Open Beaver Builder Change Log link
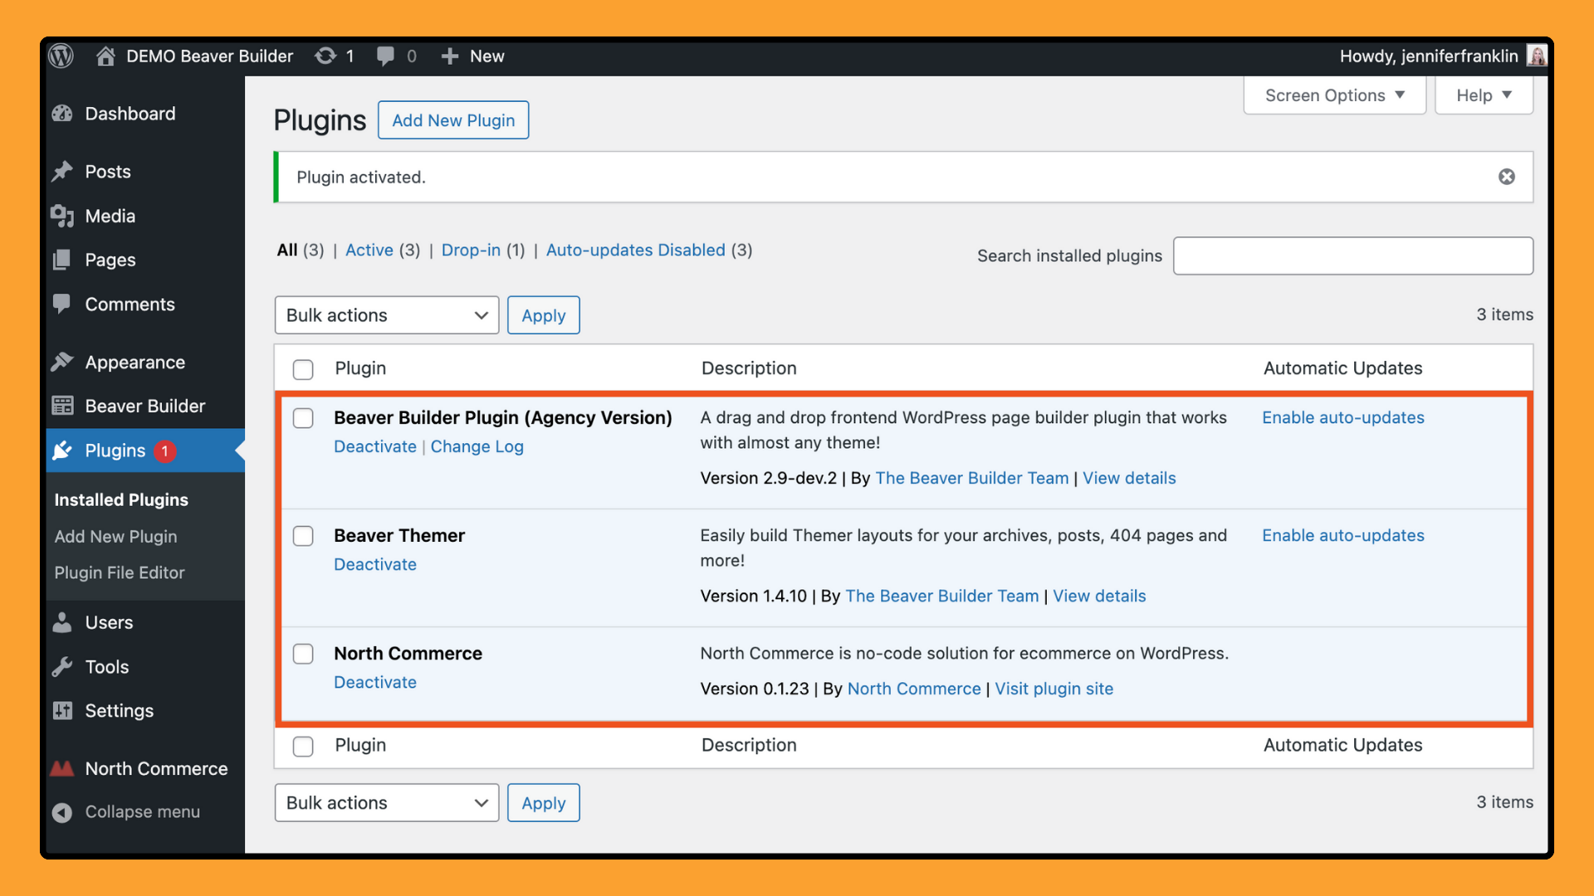The height and width of the screenshot is (896, 1594). [477, 446]
